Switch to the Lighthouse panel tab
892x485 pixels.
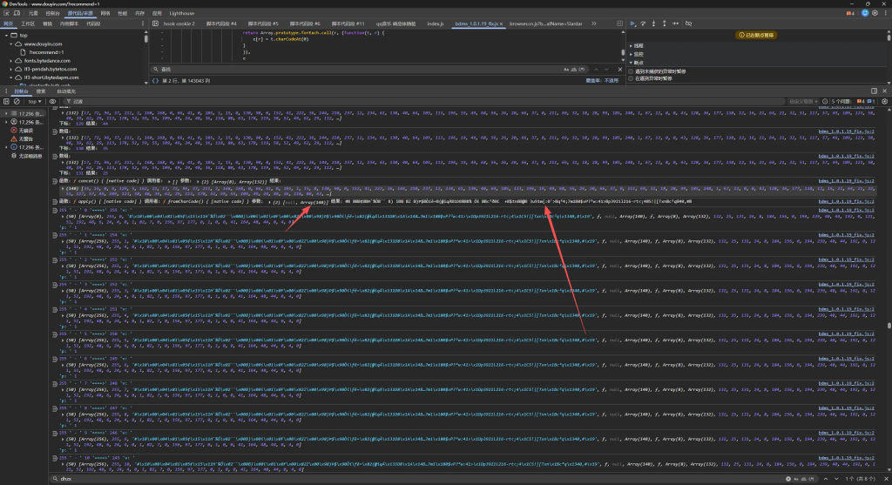[180, 14]
